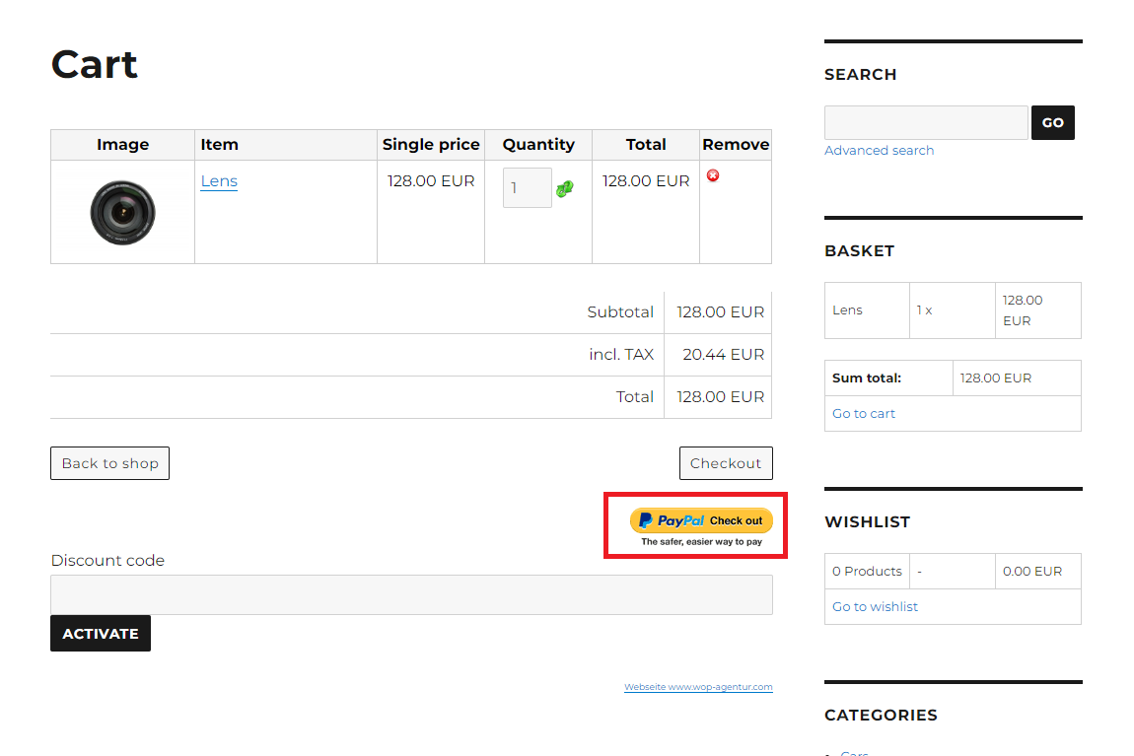
Task: Open the Webseite www.wop-agentur.com link
Action: (698, 687)
